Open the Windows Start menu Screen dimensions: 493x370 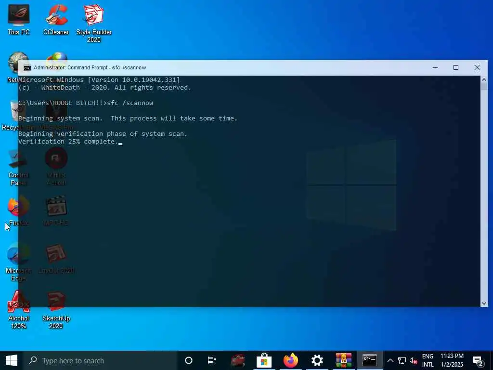tap(12, 360)
